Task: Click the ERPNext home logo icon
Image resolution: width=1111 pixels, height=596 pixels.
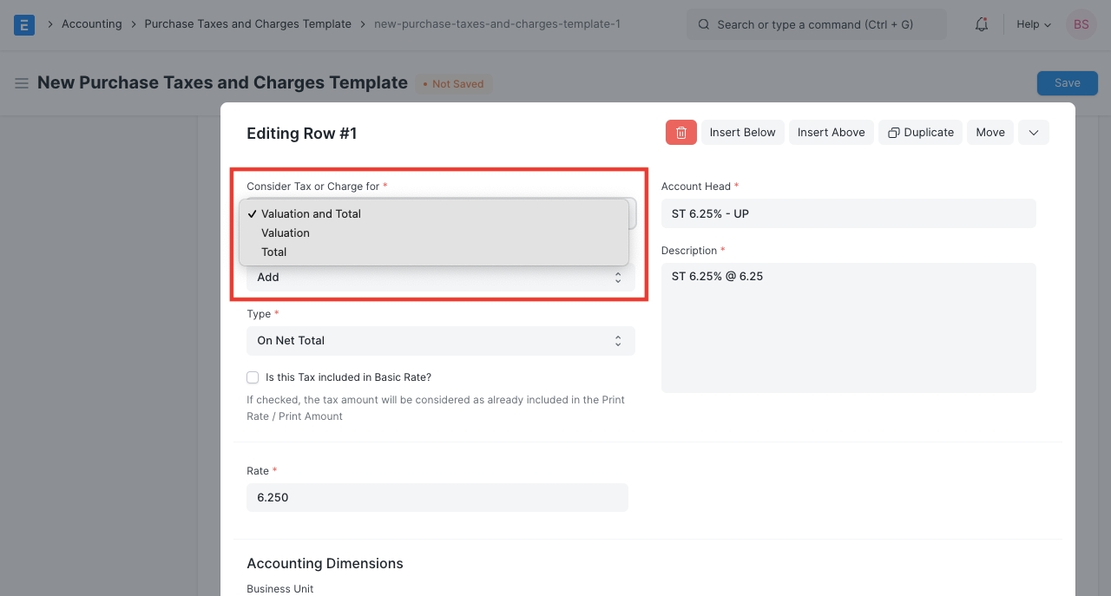Action: click(x=24, y=24)
